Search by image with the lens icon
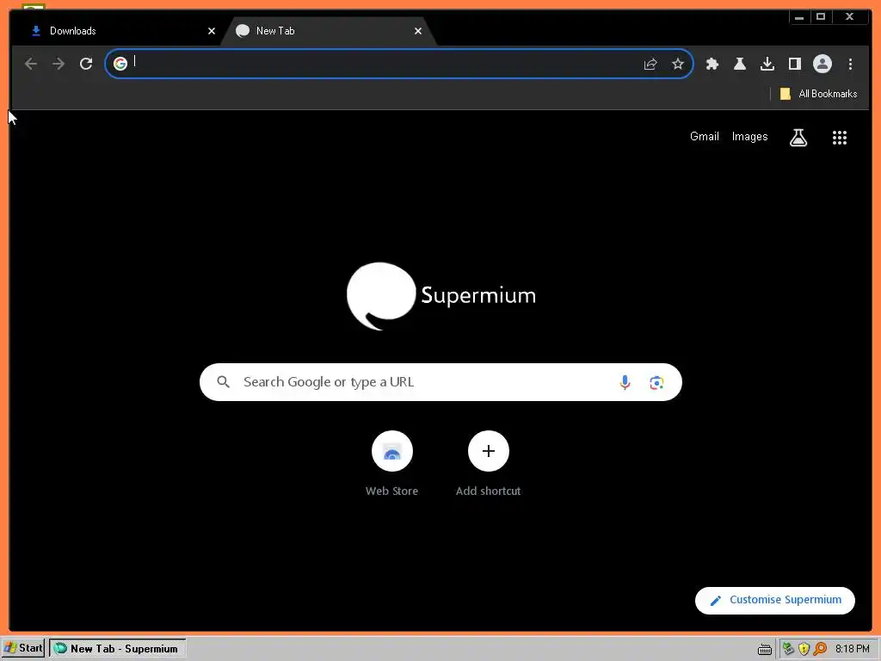Viewport: 881px width, 661px height. coord(656,383)
